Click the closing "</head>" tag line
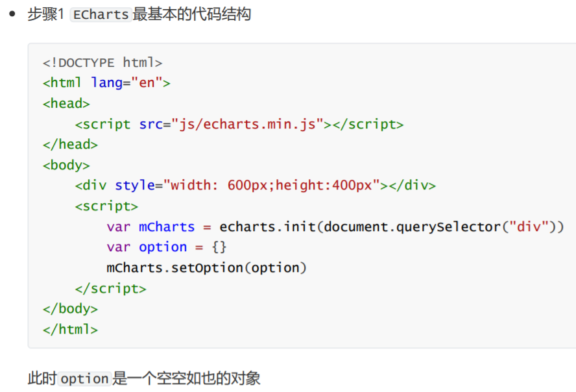The width and height of the screenshot is (576, 392). click(x=71, y=145)
